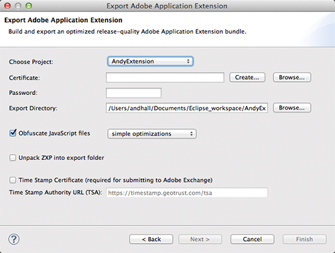Go back with the < Back button
Viewport: 335px width, 253px height.
pyautogui.click(x=151, y=239)
